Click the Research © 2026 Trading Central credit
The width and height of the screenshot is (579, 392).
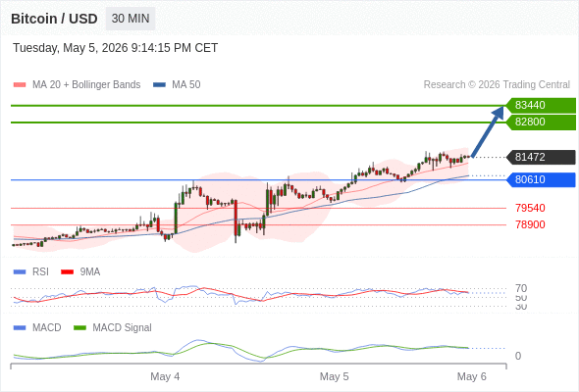[x=497, y=85]
